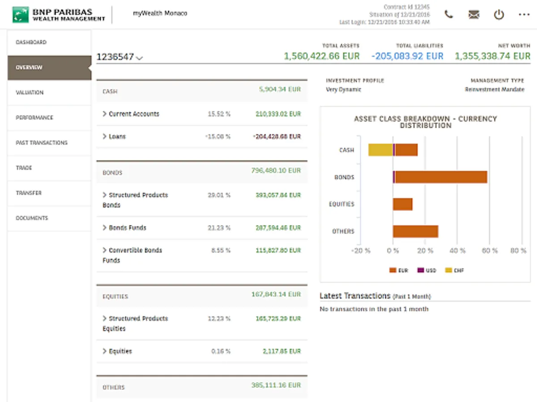This screenshot has height=402, width=537.
Task: Click the Very Dynamic investment profile
Action: tap(344, 89)
